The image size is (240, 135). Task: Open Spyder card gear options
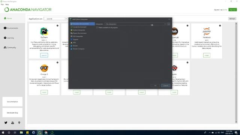pyautogui.click(x=187, y=63)
